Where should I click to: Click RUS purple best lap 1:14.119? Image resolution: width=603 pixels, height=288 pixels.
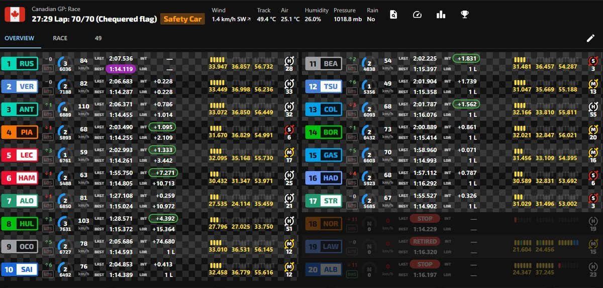click(x=121, y=69)
